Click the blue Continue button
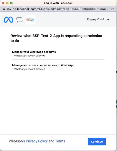 point(97,142)
